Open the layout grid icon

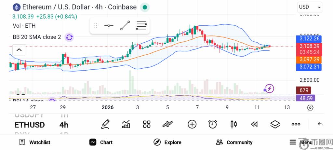(147, 124)
